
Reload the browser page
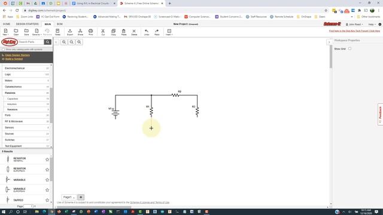click(x=17, y=11)
